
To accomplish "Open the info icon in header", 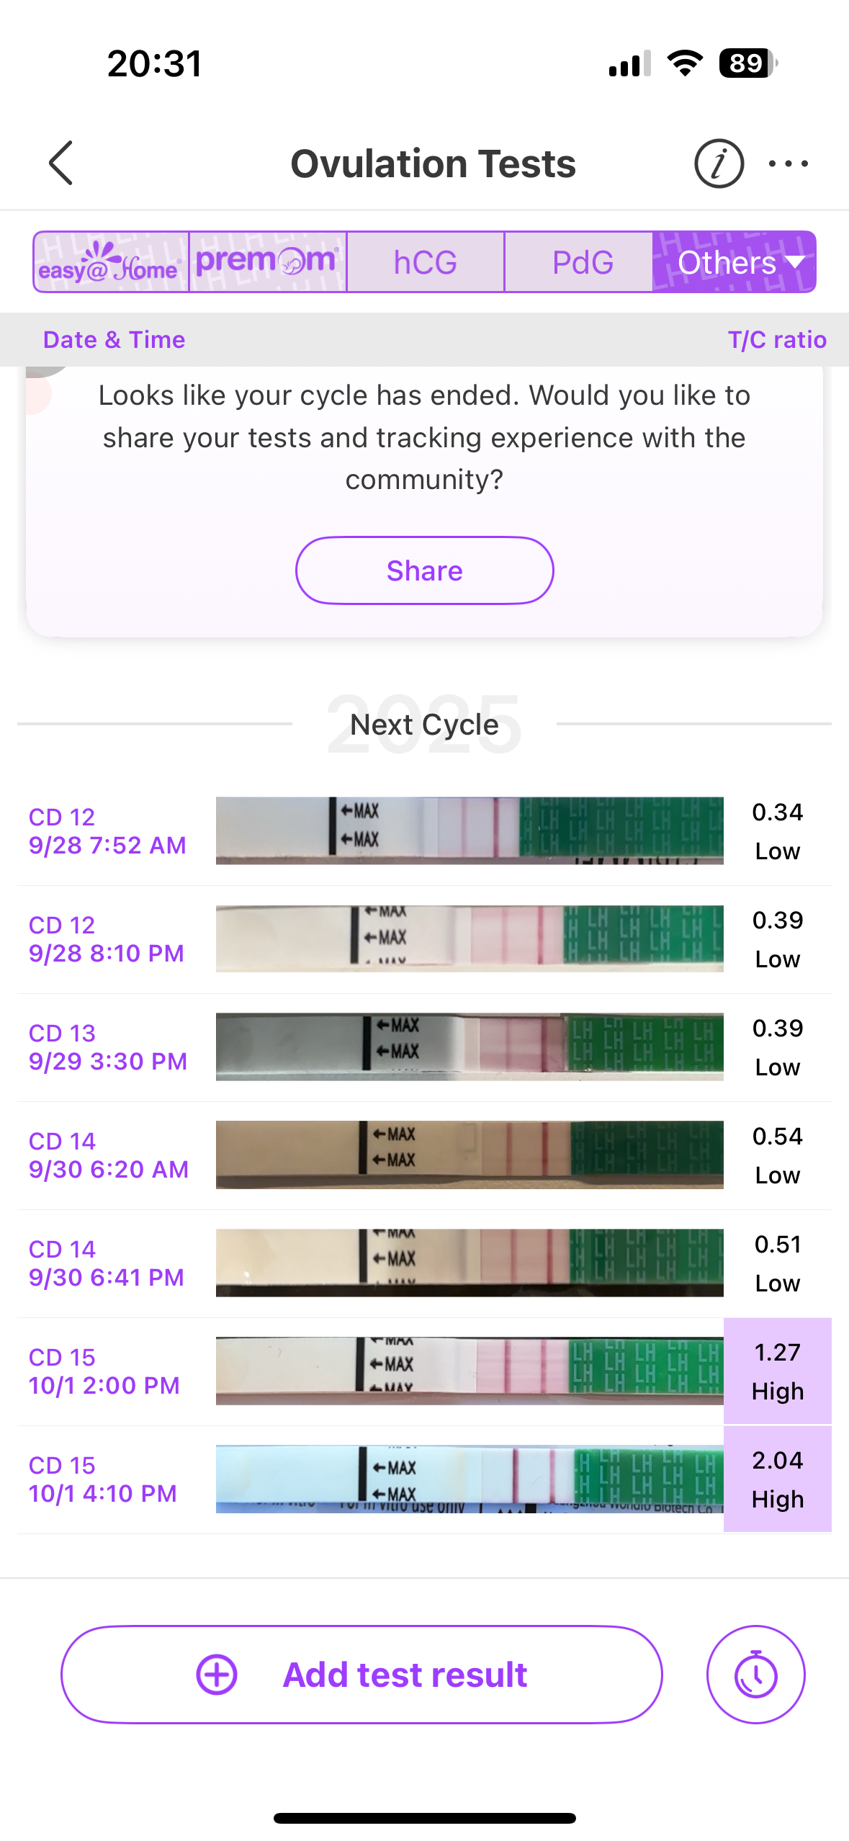I will (x=718, y=164).
